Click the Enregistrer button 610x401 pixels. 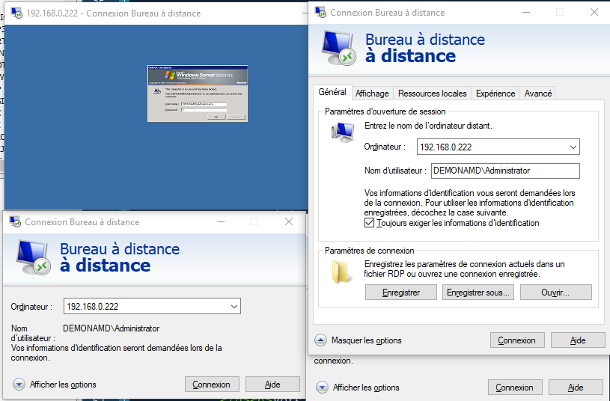click(400, 293)
